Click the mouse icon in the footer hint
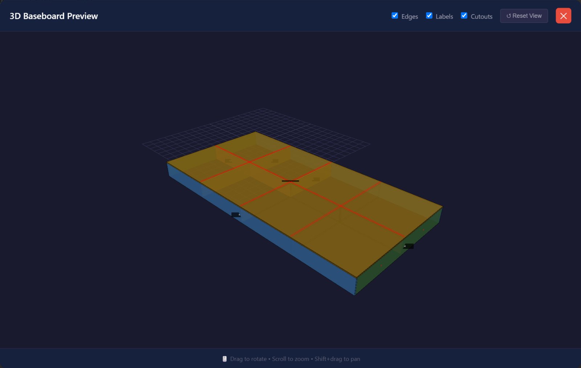This screenshot has height=368, width=581. (225, 359)
